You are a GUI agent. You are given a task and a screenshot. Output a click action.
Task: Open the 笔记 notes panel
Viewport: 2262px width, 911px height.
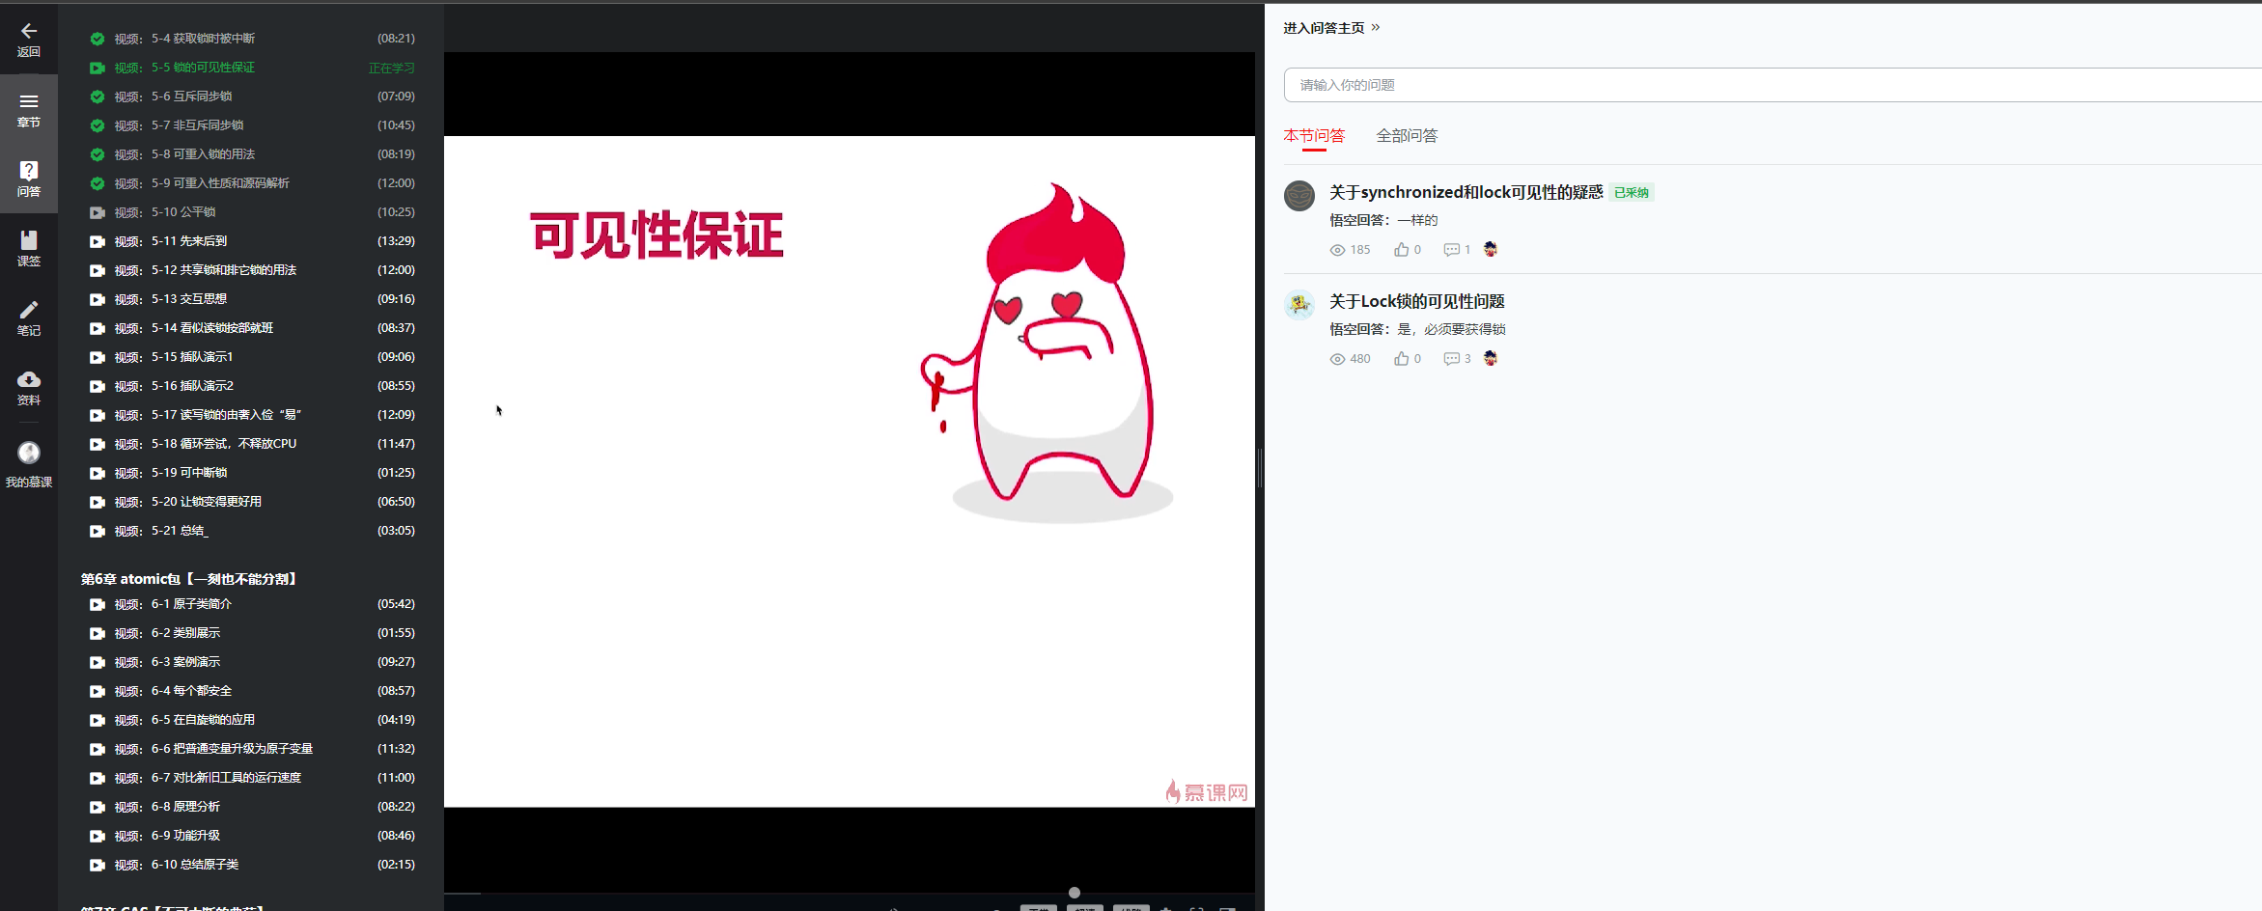(29, 319)
